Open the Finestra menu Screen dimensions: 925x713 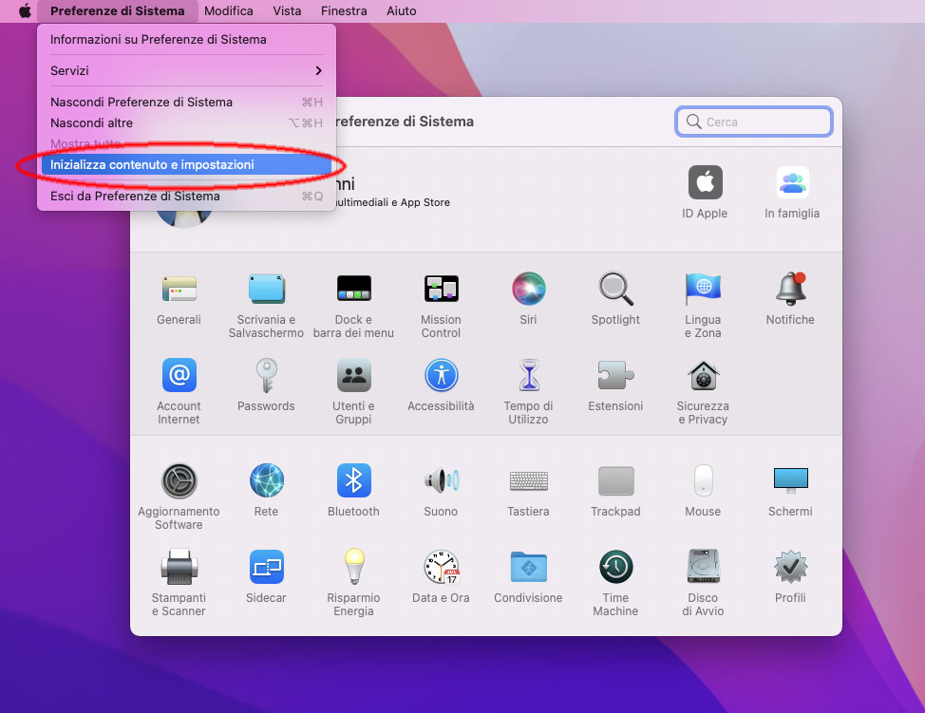(x=344, y=10)
